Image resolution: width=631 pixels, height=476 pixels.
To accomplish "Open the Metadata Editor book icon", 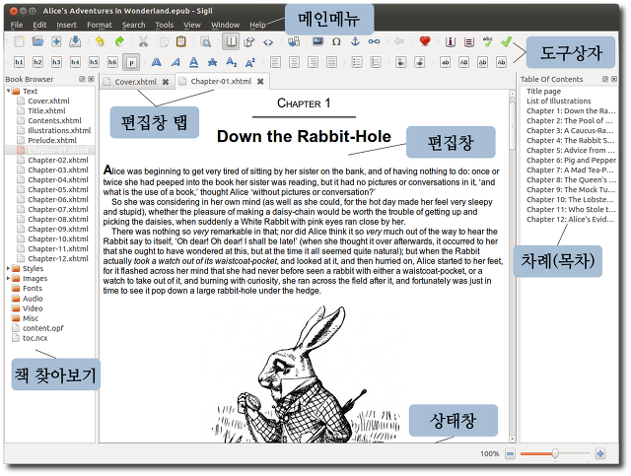I will coord(451,41).
